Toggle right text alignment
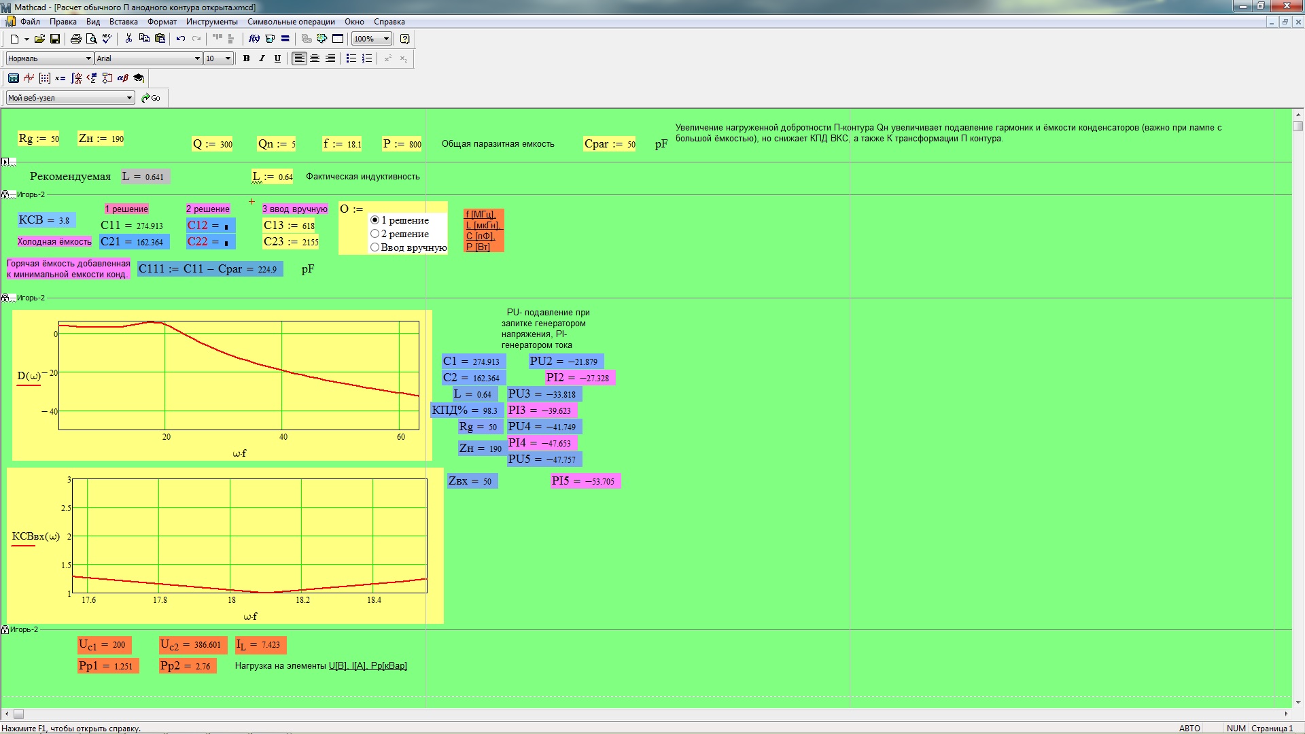The height and width of the screenshot is (734, 1305). 330,58
